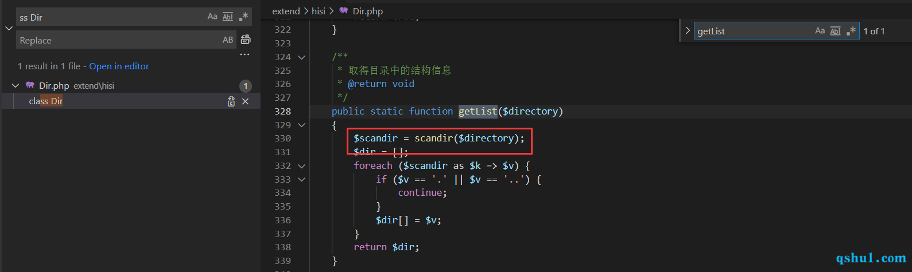Dismiss the class Dir search result
The image size is (912, 272).
(245, 101)
